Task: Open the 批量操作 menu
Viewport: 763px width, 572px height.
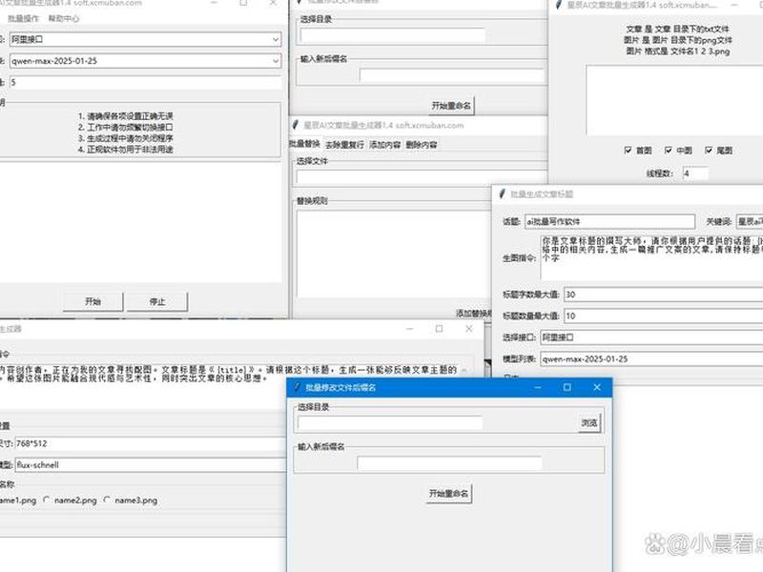Action: point(23,18)
